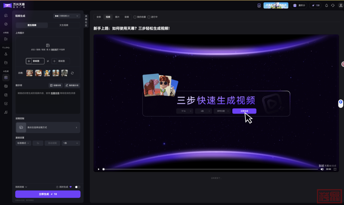The width and height of the screenshot is (344, 205).
Task: Click the customer service headset icon
Action: [333, 5]
